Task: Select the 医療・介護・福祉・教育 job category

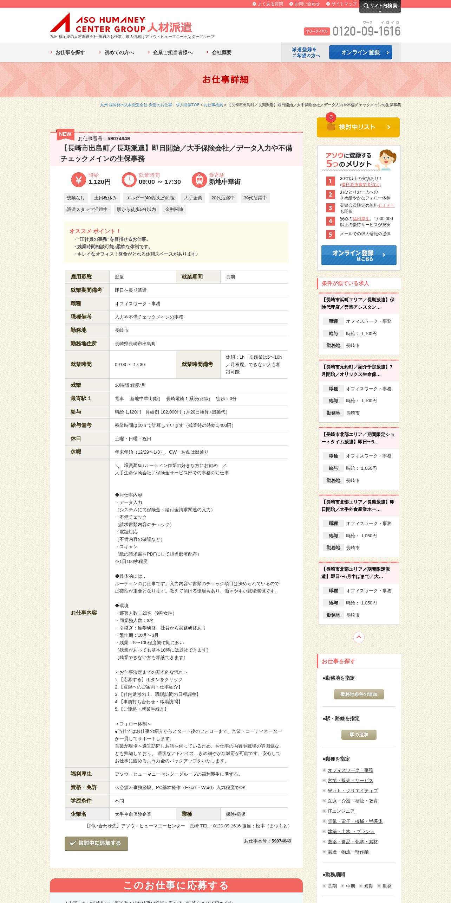Action: [x=353, y=801]
